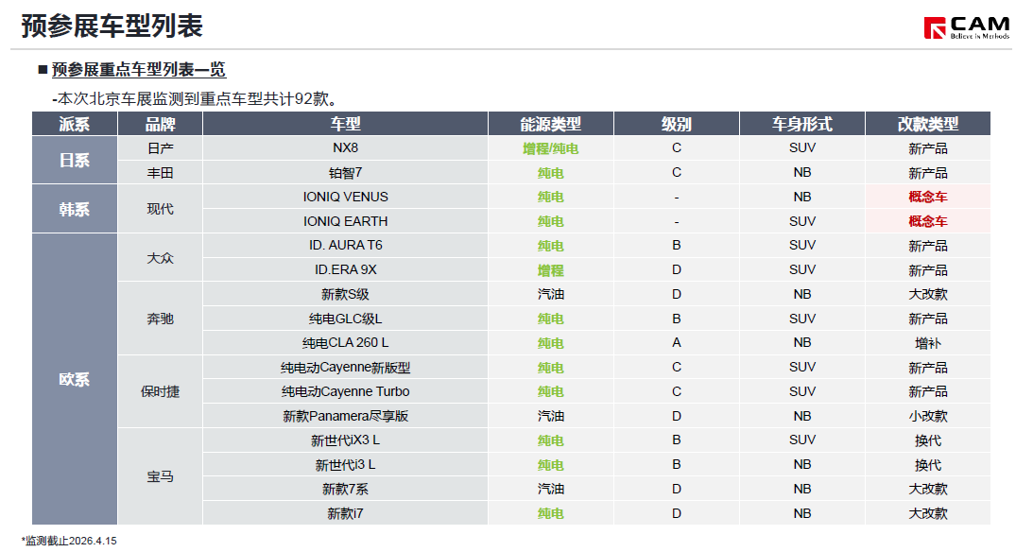This screenshot has width=1016, height=552.
Task: Click the 车身形式 column header
Action: tap(802, 124)
